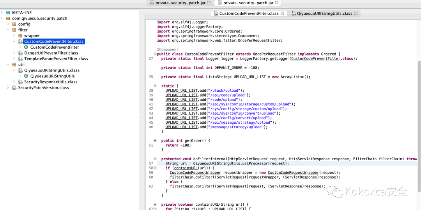Select QiyuesuoURIStringUtils class member in tree
Viewport: 421px width, 210px height.
coord(52,76)
